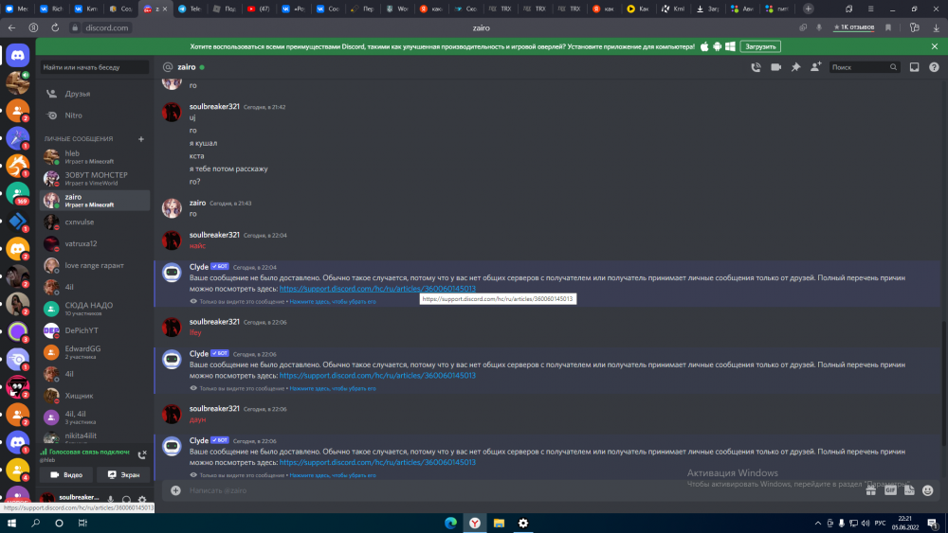948x533 pixels.
Task: Create a new direct message with plus icon
Action: [x=141, y=139]
